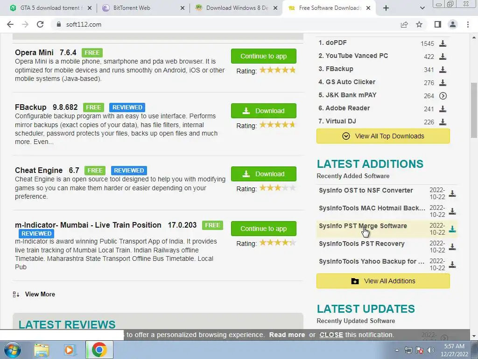Viewport: 478px width, 359px height.
Task: Click the download icon next to Virtual DJ
Action: (443, 122)
